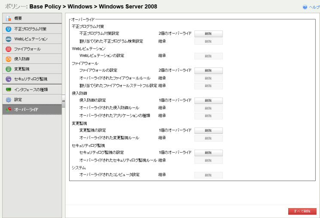Click the help question mark icon
This screenshot has height=218, width=320.
coord(305,7)
